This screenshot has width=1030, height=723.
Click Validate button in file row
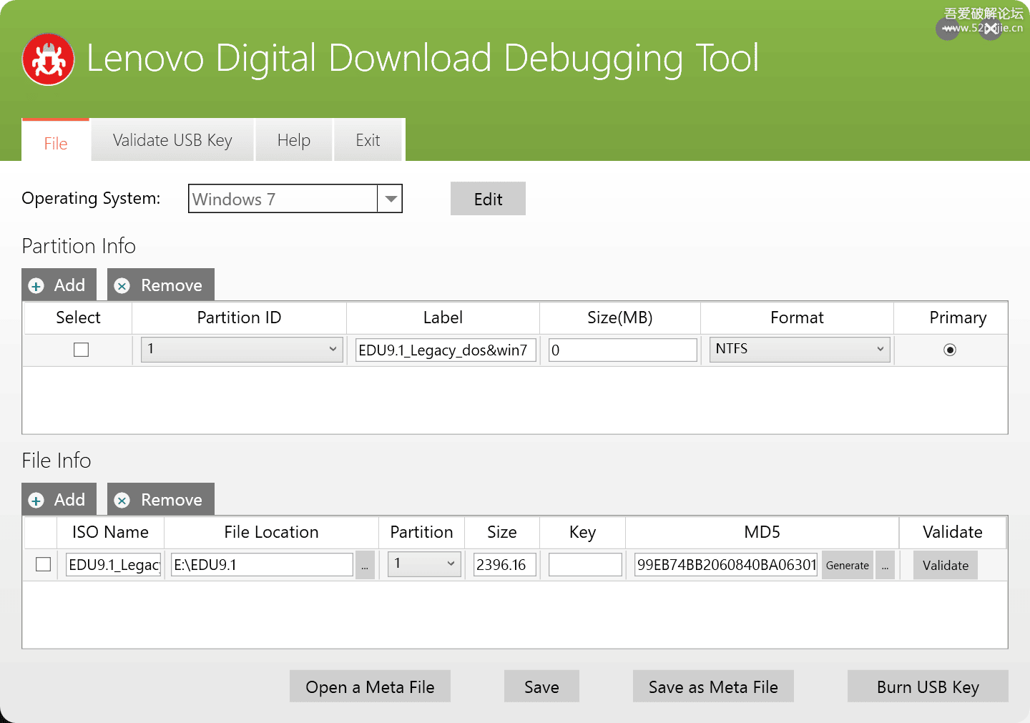pos(946,565)
